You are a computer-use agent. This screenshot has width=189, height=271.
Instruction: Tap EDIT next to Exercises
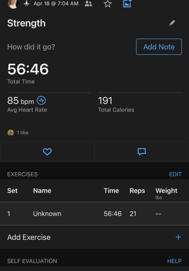pos(175,174)
